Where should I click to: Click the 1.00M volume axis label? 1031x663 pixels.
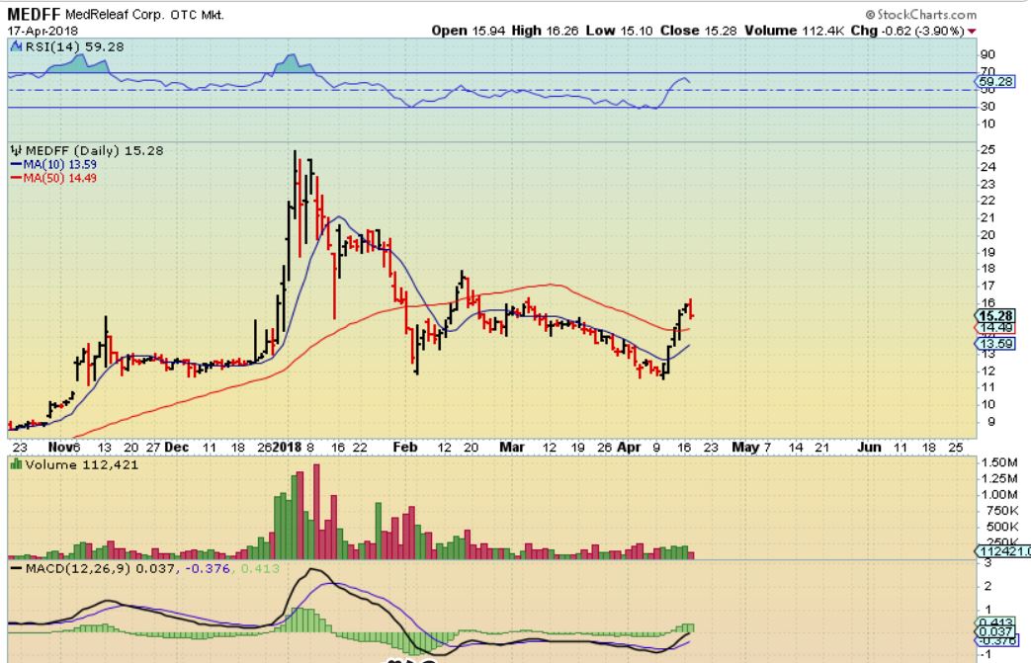999,494
